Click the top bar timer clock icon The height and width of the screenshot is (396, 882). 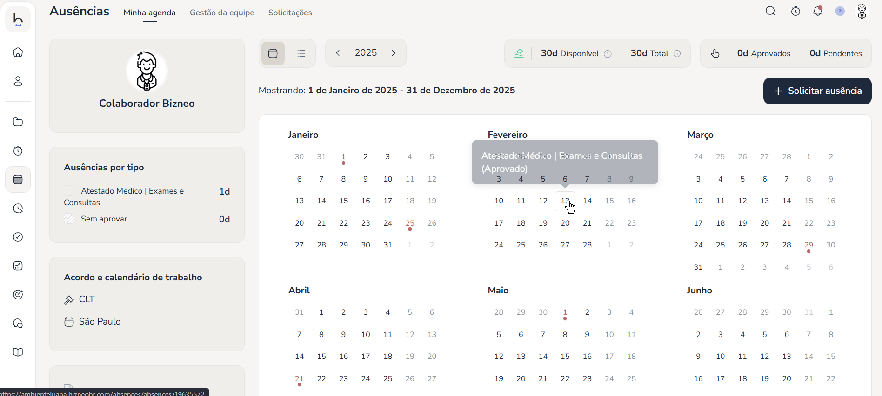pyautogui.click(x=796, y=12)
